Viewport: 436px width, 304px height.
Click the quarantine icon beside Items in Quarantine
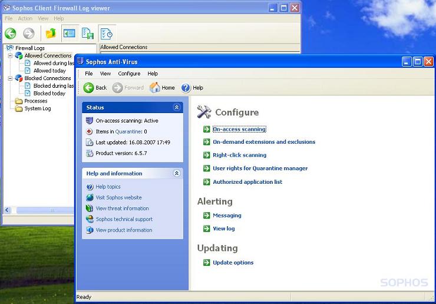point(89,131)
